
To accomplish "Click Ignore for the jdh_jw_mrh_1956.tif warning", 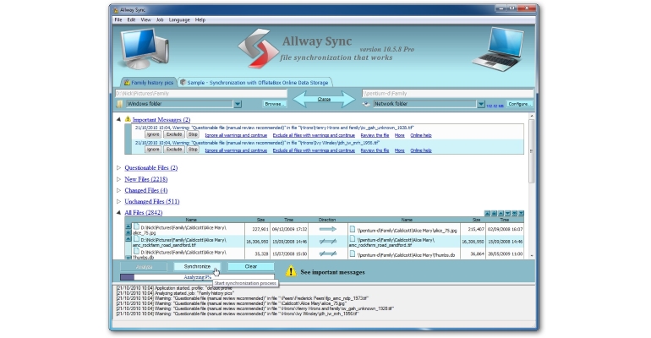I will pyautogui.click(x=153, y=150).
